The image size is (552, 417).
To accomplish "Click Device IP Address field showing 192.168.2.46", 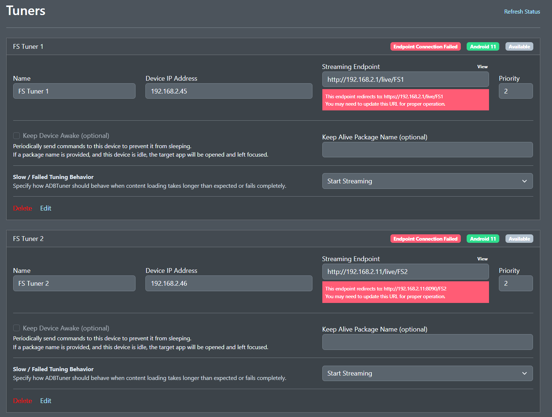I will coord(229,284).
